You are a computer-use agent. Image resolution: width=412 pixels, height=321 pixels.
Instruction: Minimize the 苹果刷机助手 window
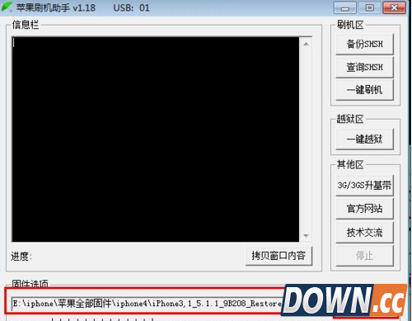tap(345, 7)
